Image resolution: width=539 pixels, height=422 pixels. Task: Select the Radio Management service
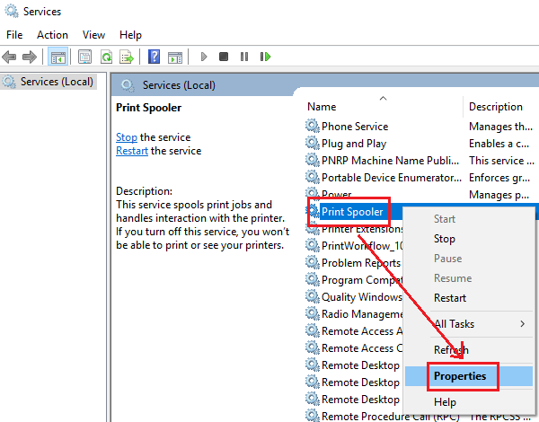pos(362,314)
